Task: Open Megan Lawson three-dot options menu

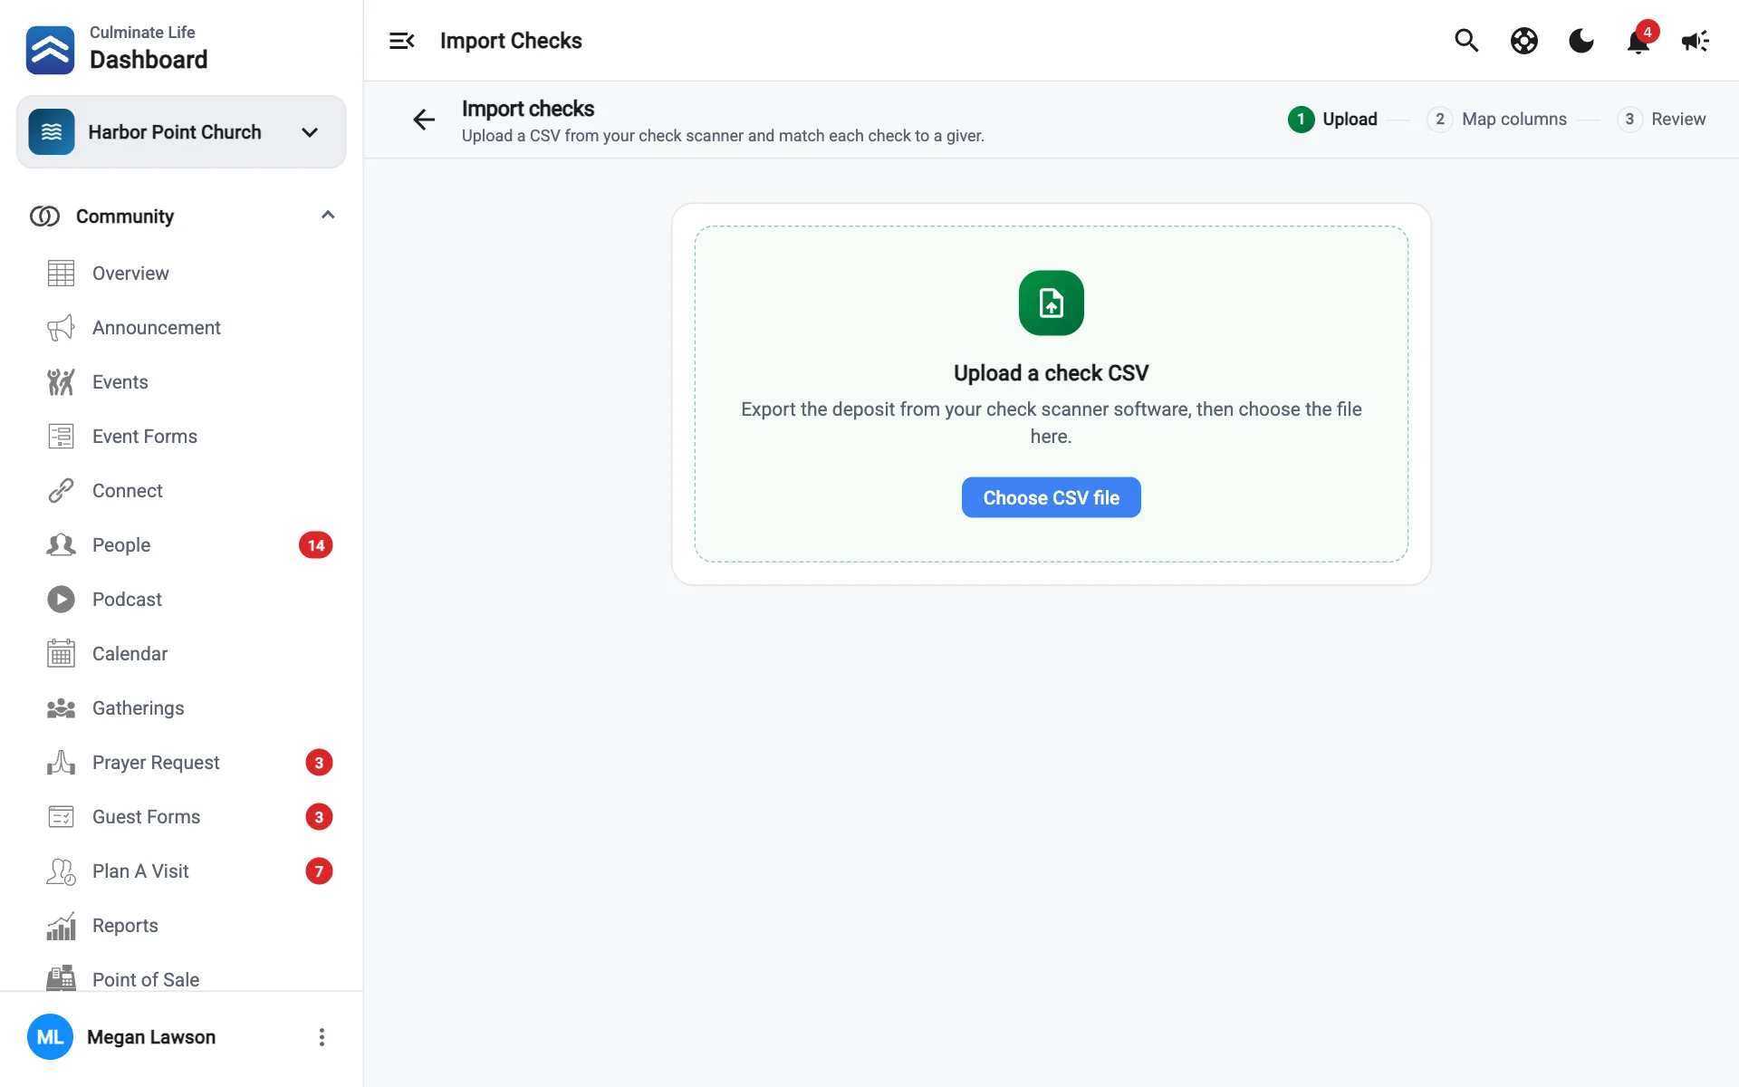Action: (322, 1037)
